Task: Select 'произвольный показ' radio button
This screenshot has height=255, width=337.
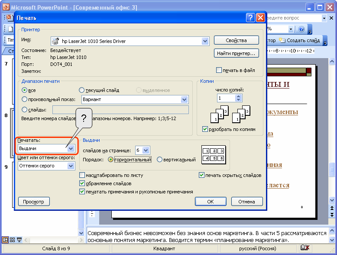Action: pyautogui.click(x=25, y=99)
